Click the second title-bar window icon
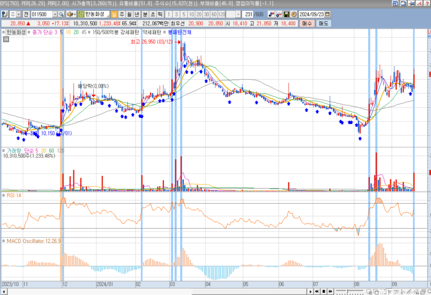This screenshot has width=431, height=295. tap(403, 4)
